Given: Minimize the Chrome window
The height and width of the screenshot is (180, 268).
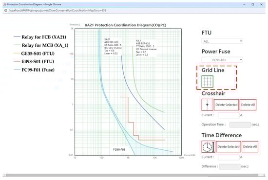Looking at the screenshot, I should pos(244,4).
